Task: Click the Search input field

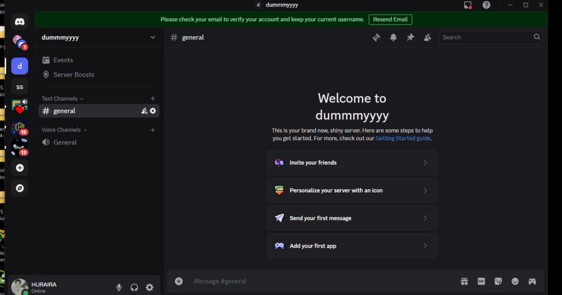Action: click(491, 37)
